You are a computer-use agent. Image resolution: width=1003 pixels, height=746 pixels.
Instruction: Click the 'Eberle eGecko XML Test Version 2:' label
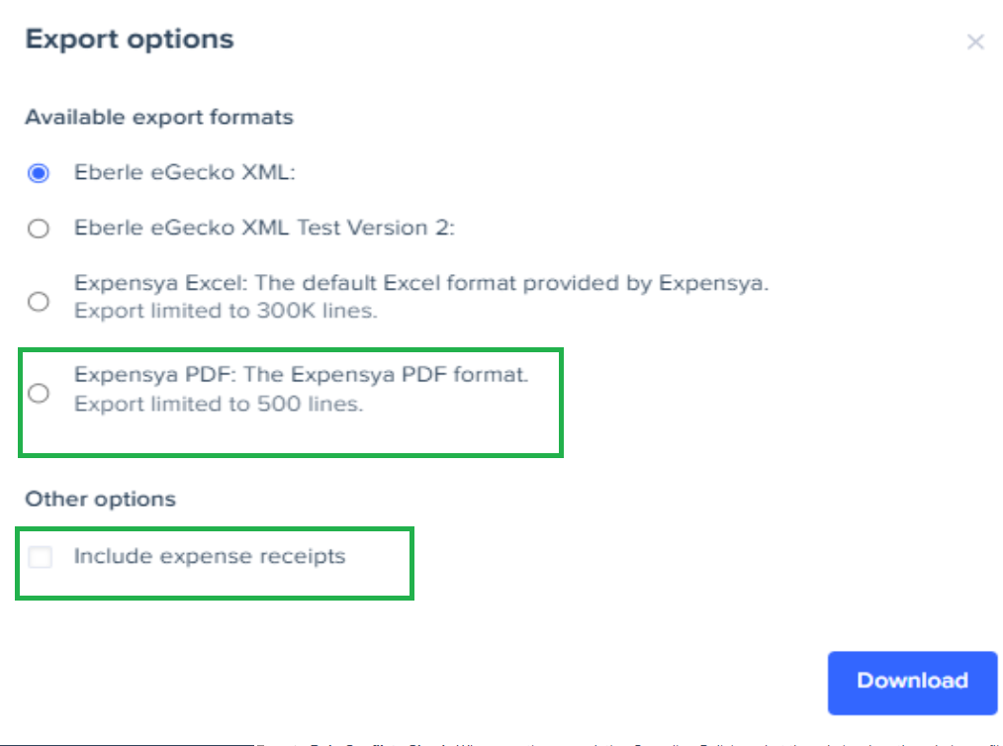pyautogui.click(x=264, y=229)
